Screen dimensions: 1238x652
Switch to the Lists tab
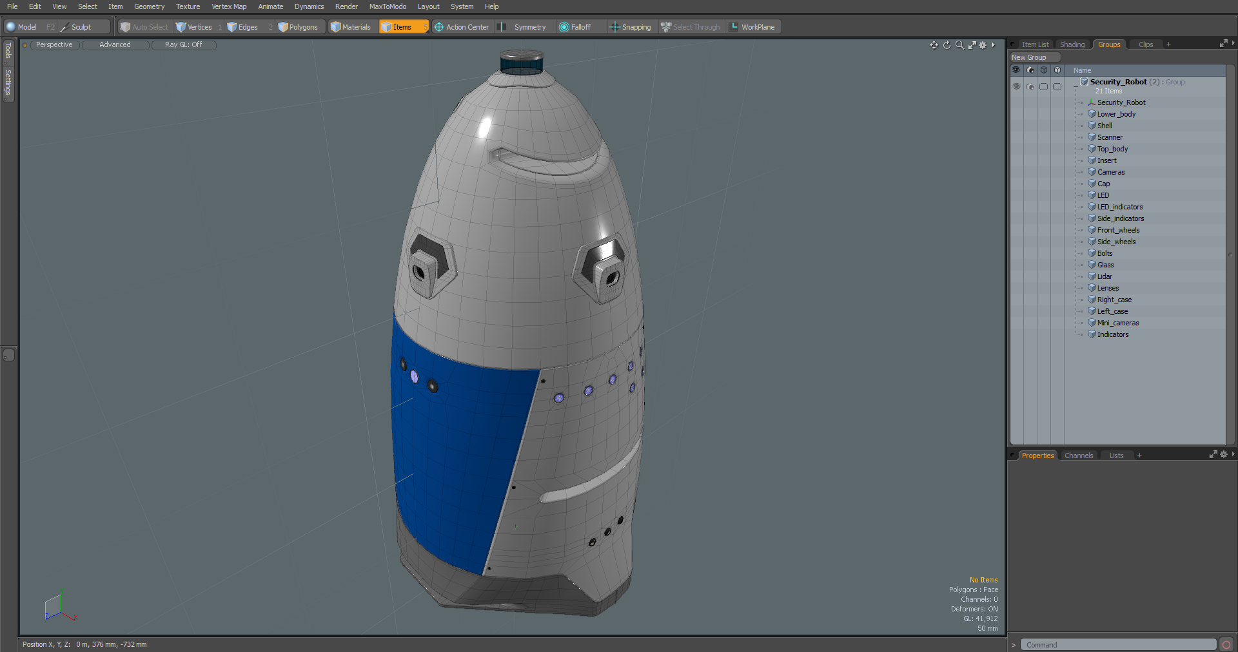point(1116,455)
